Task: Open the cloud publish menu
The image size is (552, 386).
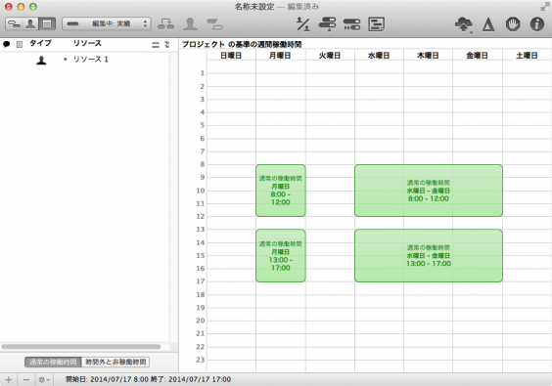Action: [463, 24]
